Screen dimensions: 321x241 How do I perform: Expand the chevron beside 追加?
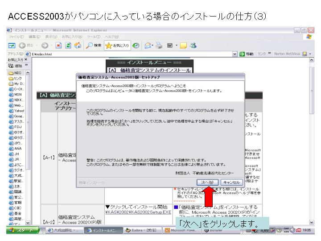(x=26, y=65)
